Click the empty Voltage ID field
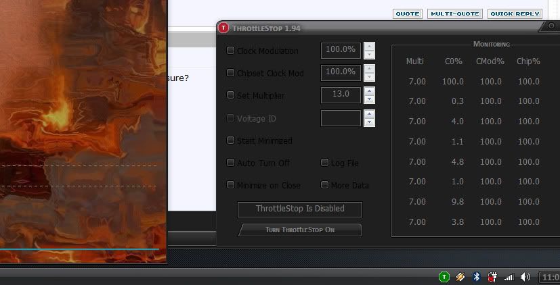The width and height of the screenshot is (560, 285). click(x=341, y=118)
